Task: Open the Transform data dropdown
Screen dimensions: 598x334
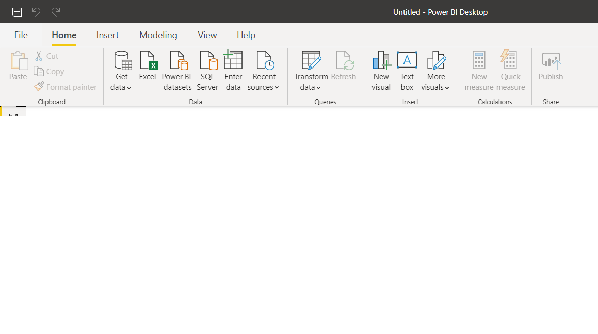Action: point(311,71)
